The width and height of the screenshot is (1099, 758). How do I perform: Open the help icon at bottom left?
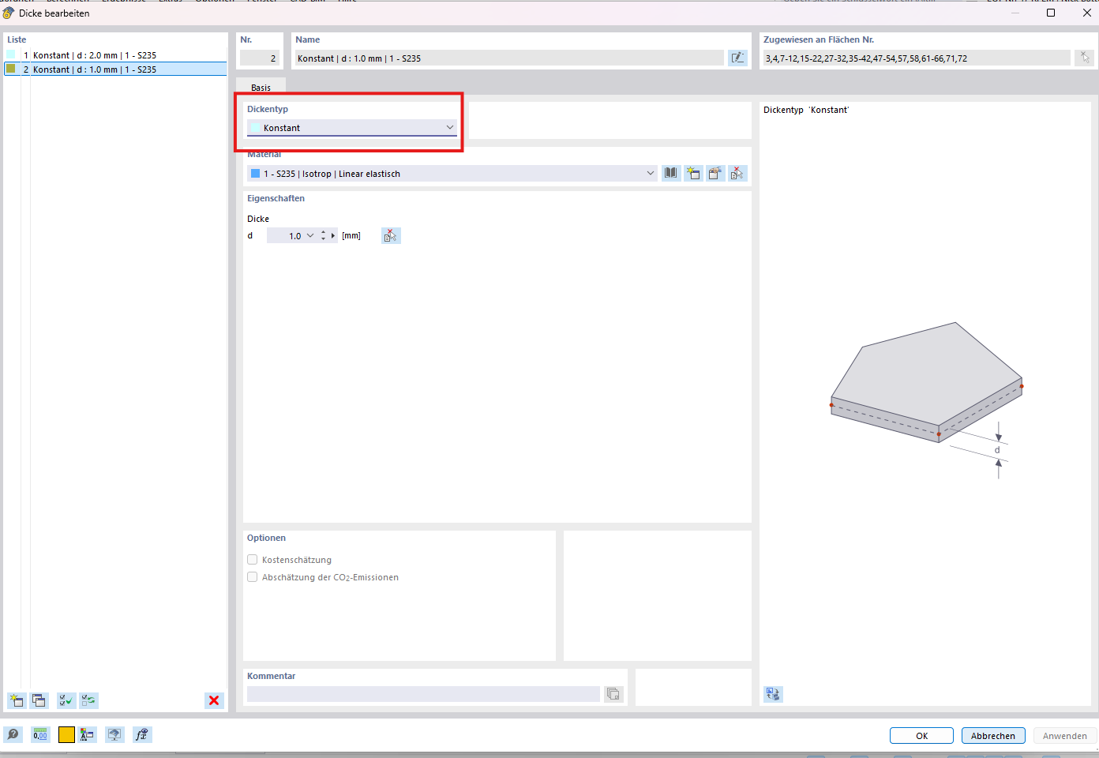click(13, 735)
